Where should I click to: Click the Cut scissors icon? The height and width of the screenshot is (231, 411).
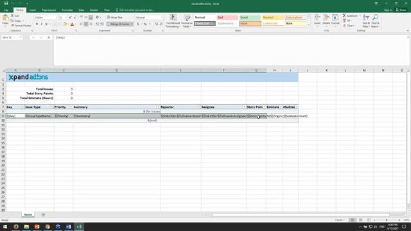(12, 15)
